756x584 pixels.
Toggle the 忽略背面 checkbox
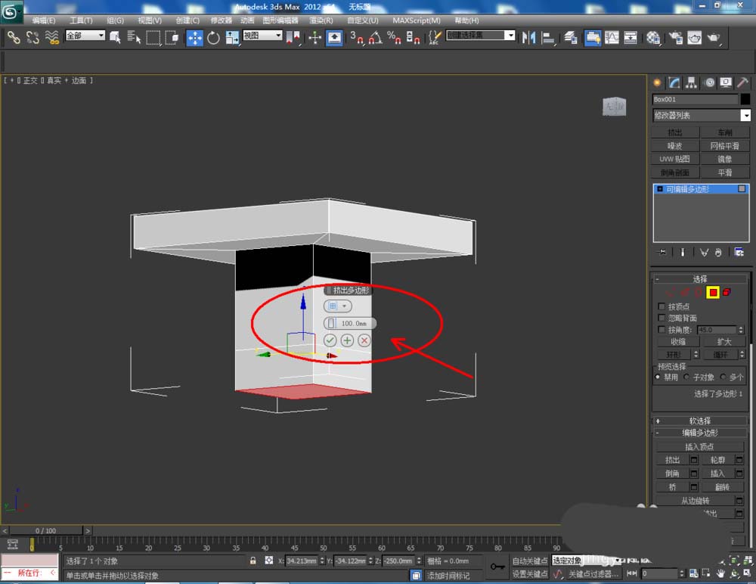662,318
